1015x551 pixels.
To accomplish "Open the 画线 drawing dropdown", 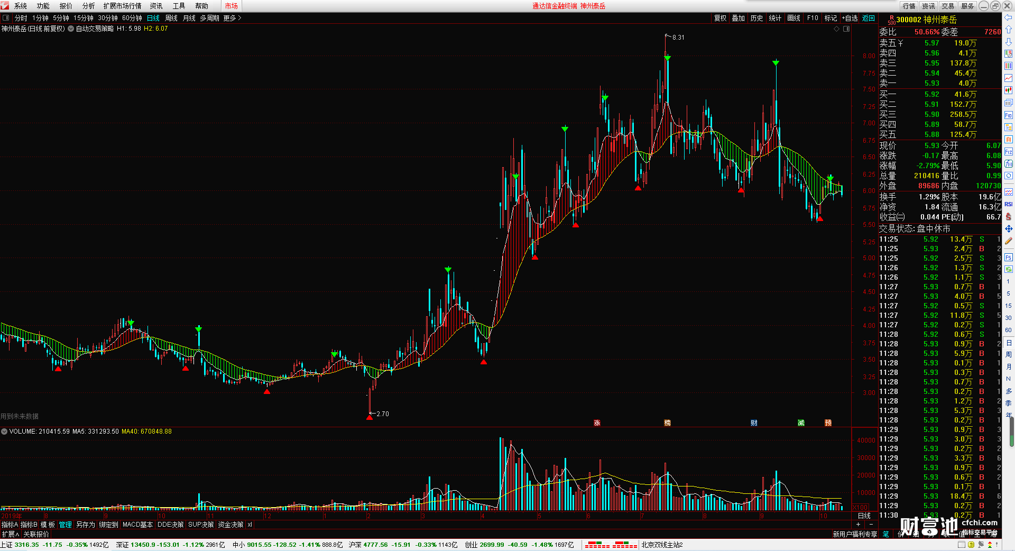I will [793, 18].
